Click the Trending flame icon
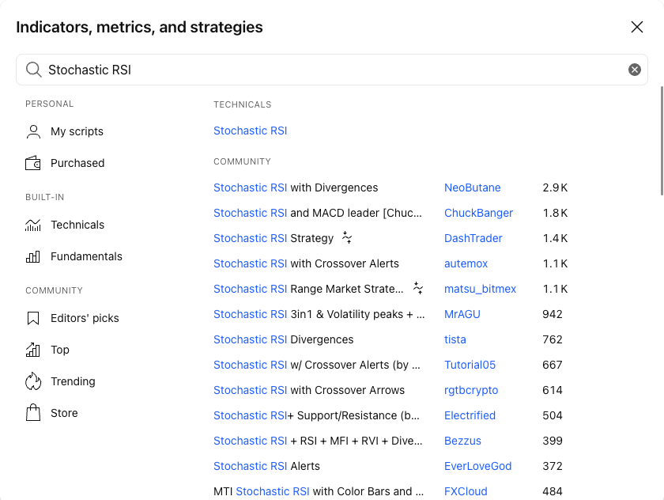The height and width of the screenshot is (500, 664). 33,381
